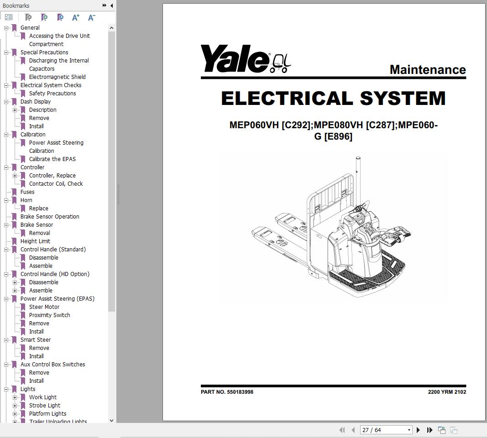487x438 pixels.
Task: Collapse the General bookmark node
Action: (x=6, y=28)
